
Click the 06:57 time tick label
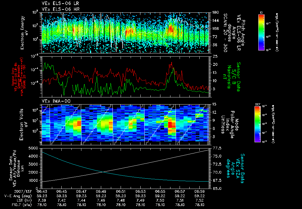click(180, 192)
